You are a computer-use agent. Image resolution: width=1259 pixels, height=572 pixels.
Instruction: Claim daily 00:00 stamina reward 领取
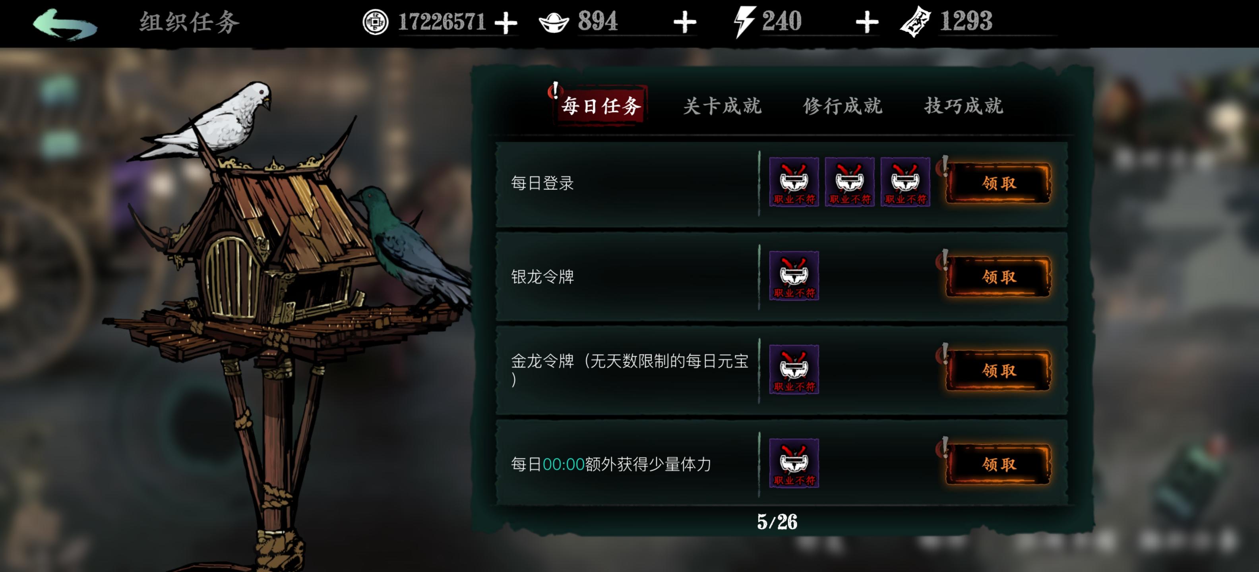pyautogui.click(x=999, y=464)
